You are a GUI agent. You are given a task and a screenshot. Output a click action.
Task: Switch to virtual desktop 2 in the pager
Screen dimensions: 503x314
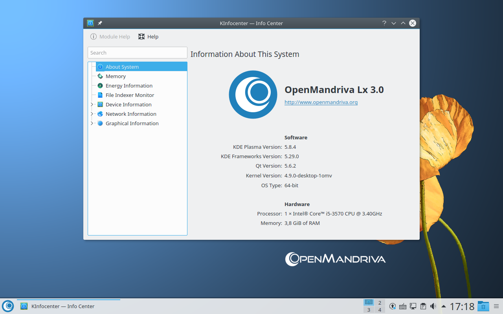point(379,303)
